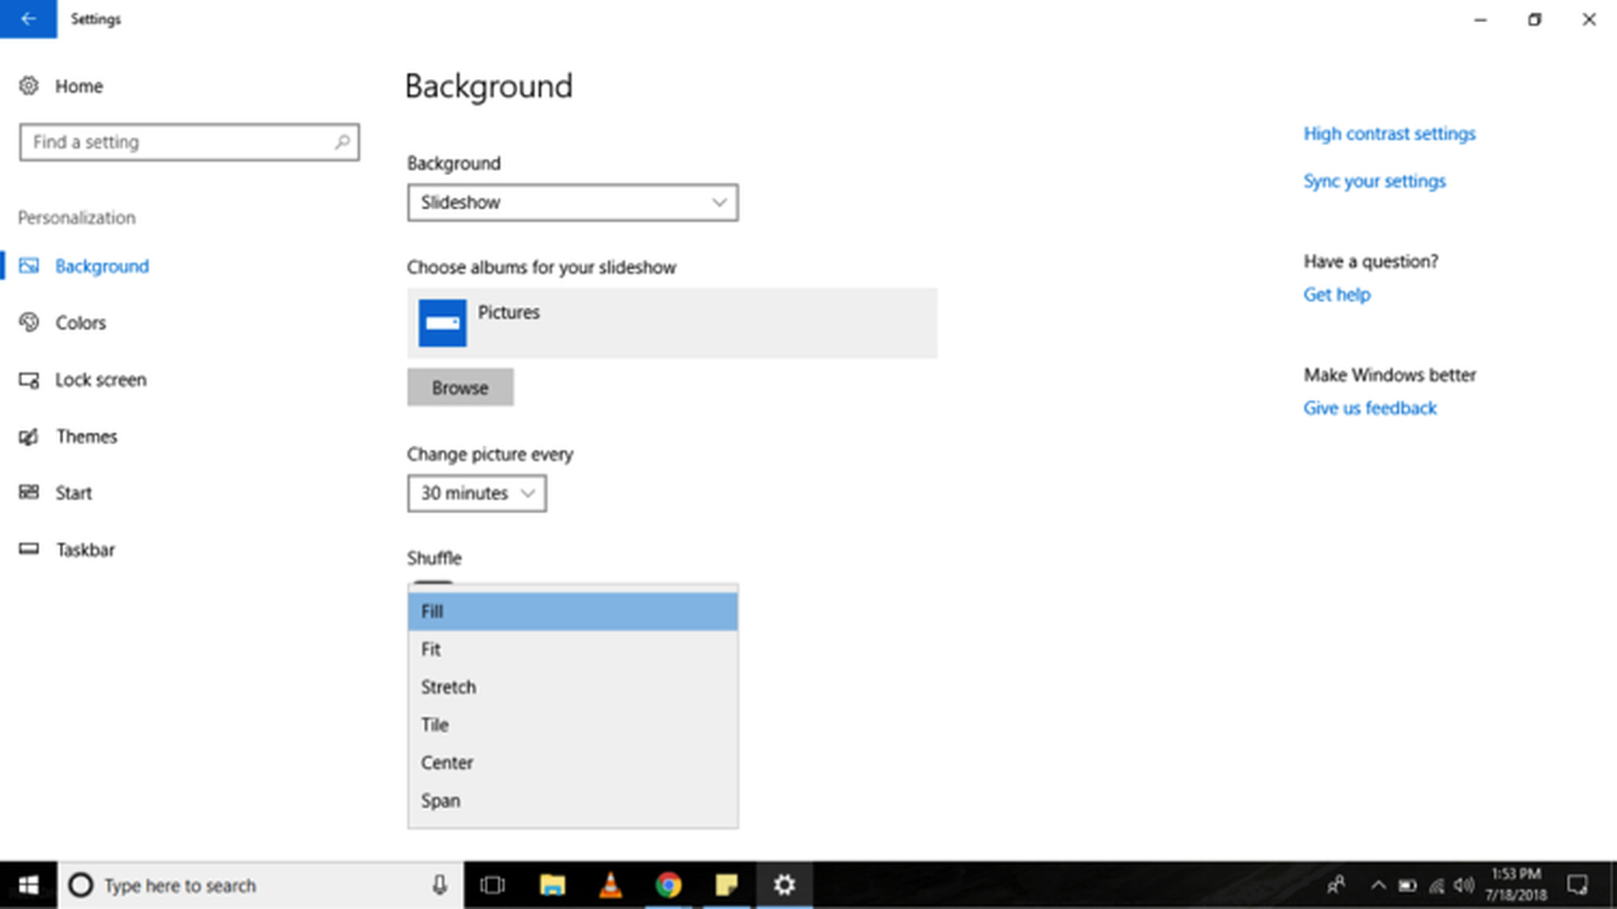Screen dimensions: 1617x909
Task: Click the Home gear icon
Action: (x=29, y=85)
